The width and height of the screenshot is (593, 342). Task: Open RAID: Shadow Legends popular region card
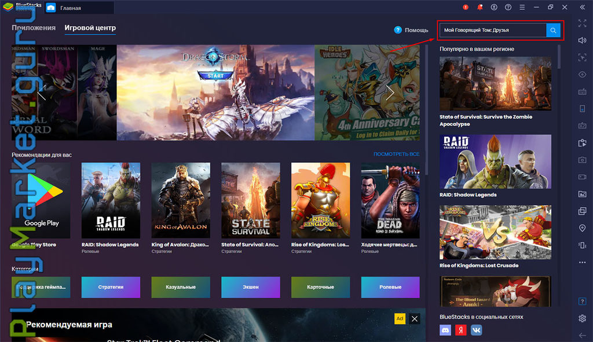coord(496,162)
